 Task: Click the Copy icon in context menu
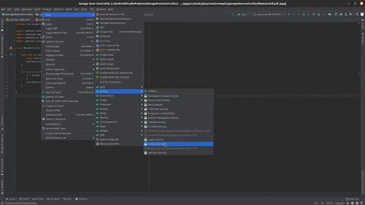[x=43, y=24]
